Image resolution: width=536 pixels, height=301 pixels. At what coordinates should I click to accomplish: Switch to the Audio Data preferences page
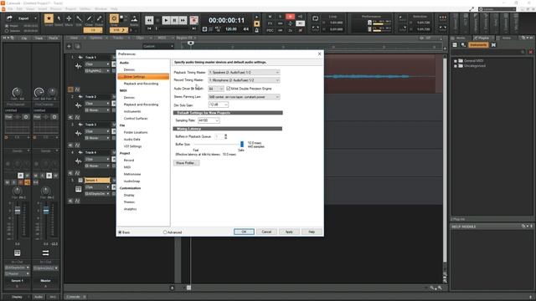132,140
